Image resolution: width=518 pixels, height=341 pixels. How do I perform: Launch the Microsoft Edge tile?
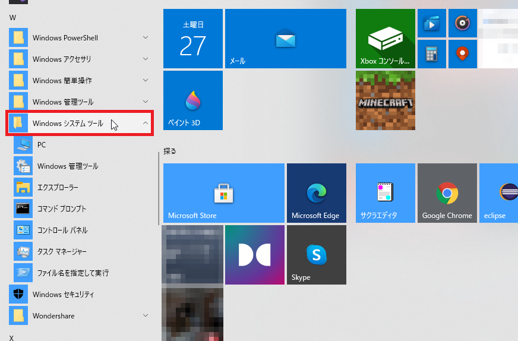click(316, 193)
